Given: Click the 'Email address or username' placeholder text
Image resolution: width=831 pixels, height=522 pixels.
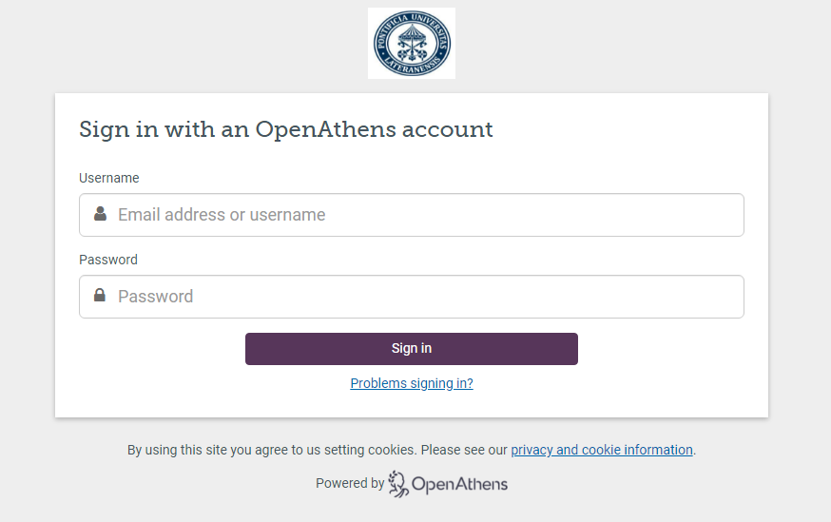Looking at the screenshot, I should [222, 215].
